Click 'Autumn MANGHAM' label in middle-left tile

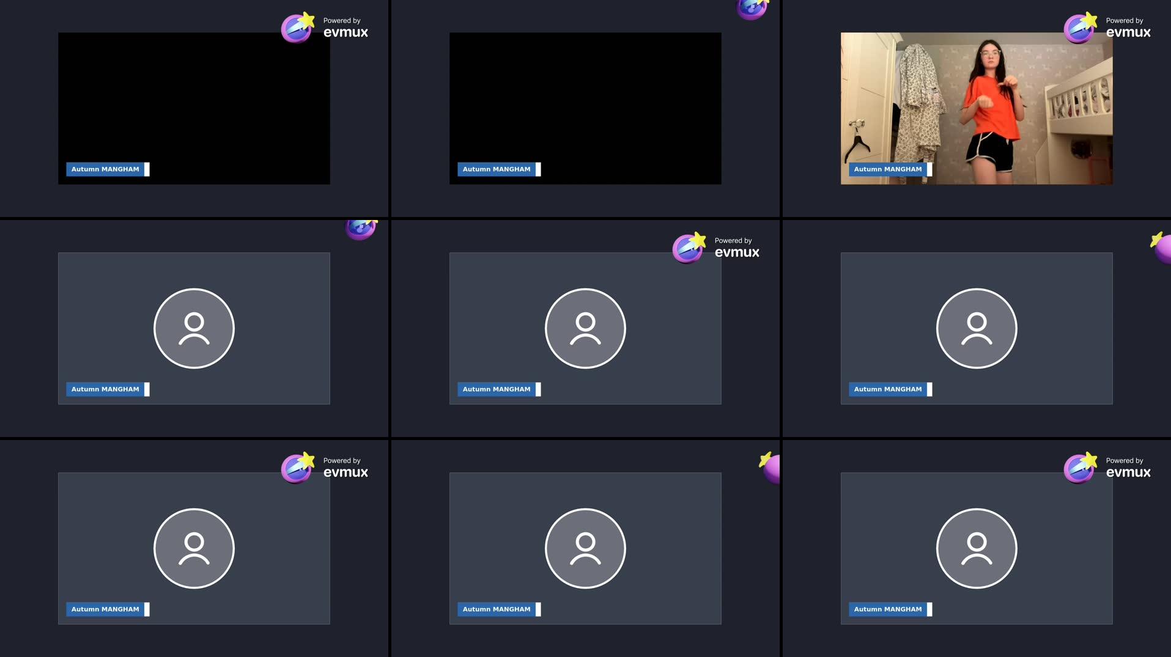tap(108, 389)
